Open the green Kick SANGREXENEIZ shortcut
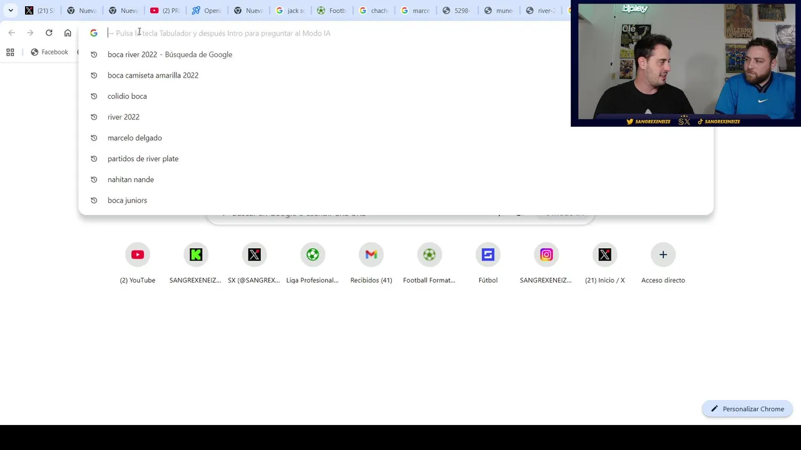 pos(196,254)
